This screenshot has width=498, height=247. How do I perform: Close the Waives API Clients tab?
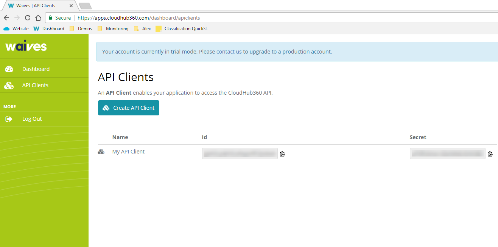point(71,6)
